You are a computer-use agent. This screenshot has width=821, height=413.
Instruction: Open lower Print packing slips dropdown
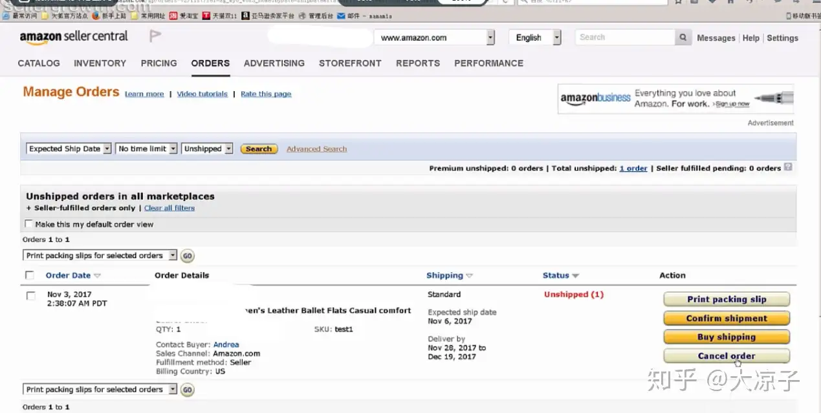point(100,389)
